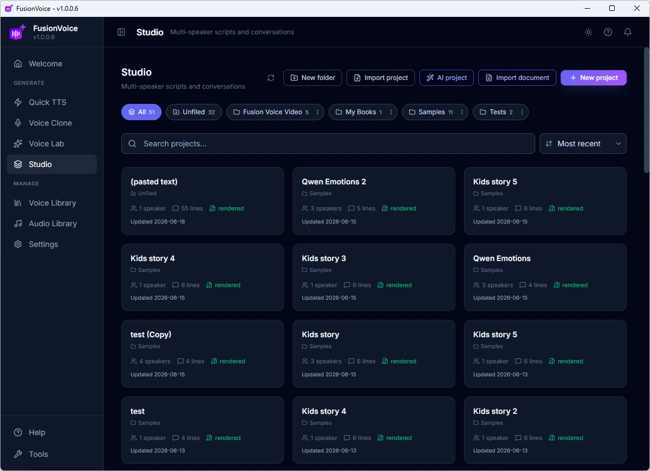Open the help question mark icon
The height and width of the screenshot is (471, 650).
click(x=608, y=32)
